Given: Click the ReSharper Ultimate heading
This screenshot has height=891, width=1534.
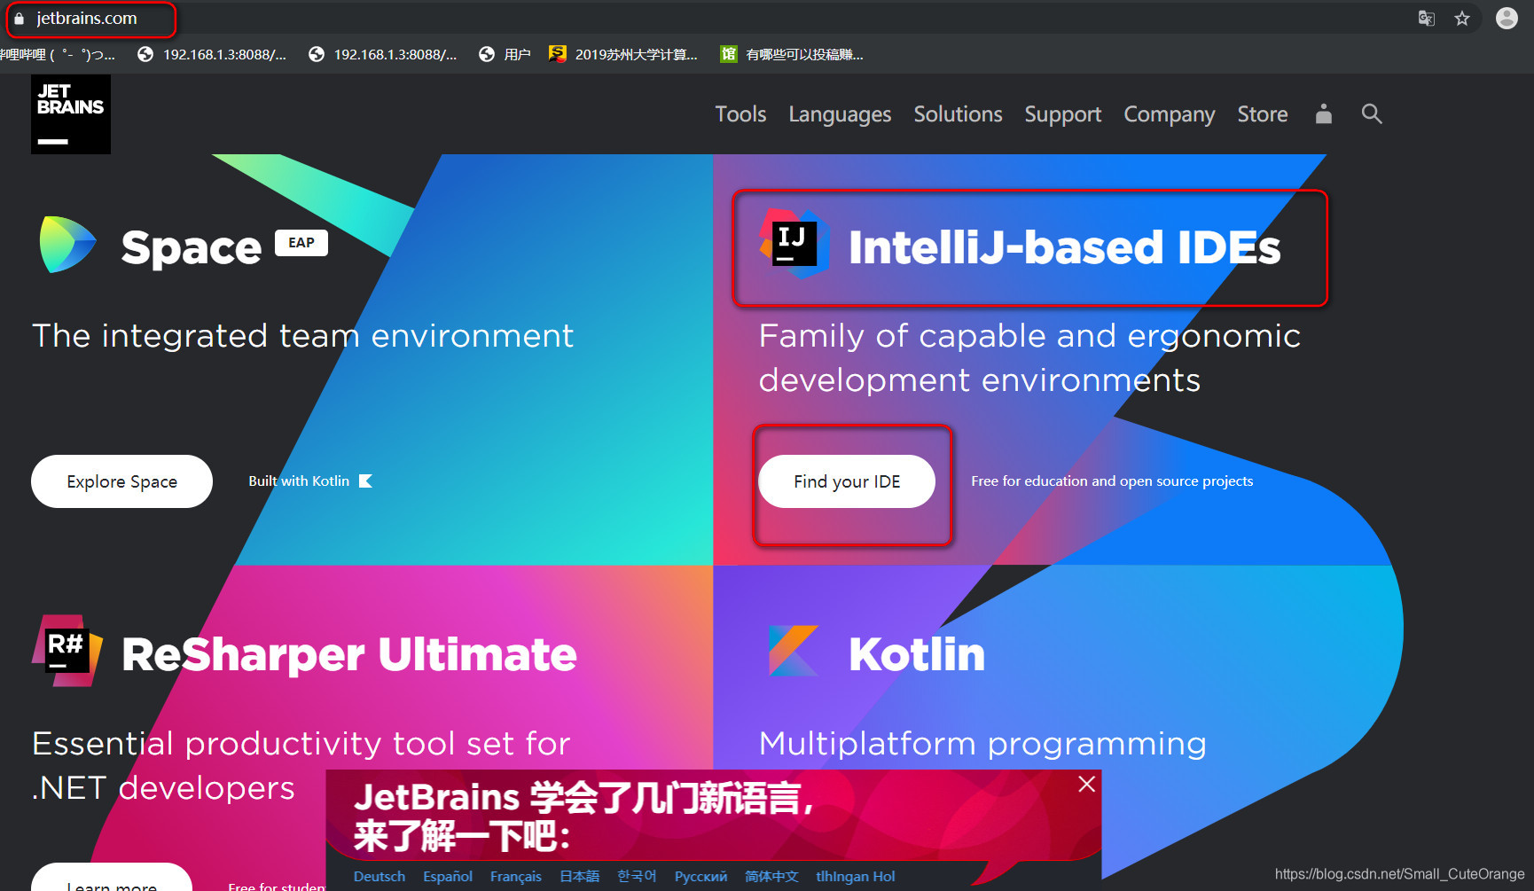Looking at the screenshot, I should [x=349, y=654].
